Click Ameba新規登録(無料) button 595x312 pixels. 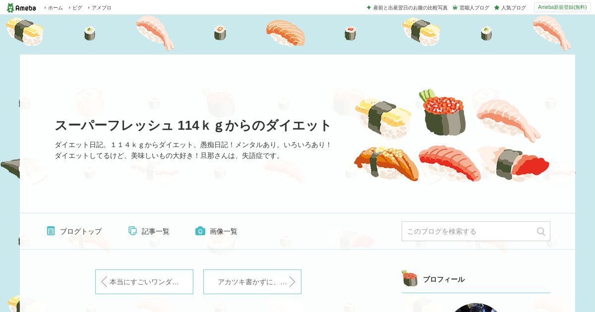[562, 7]
